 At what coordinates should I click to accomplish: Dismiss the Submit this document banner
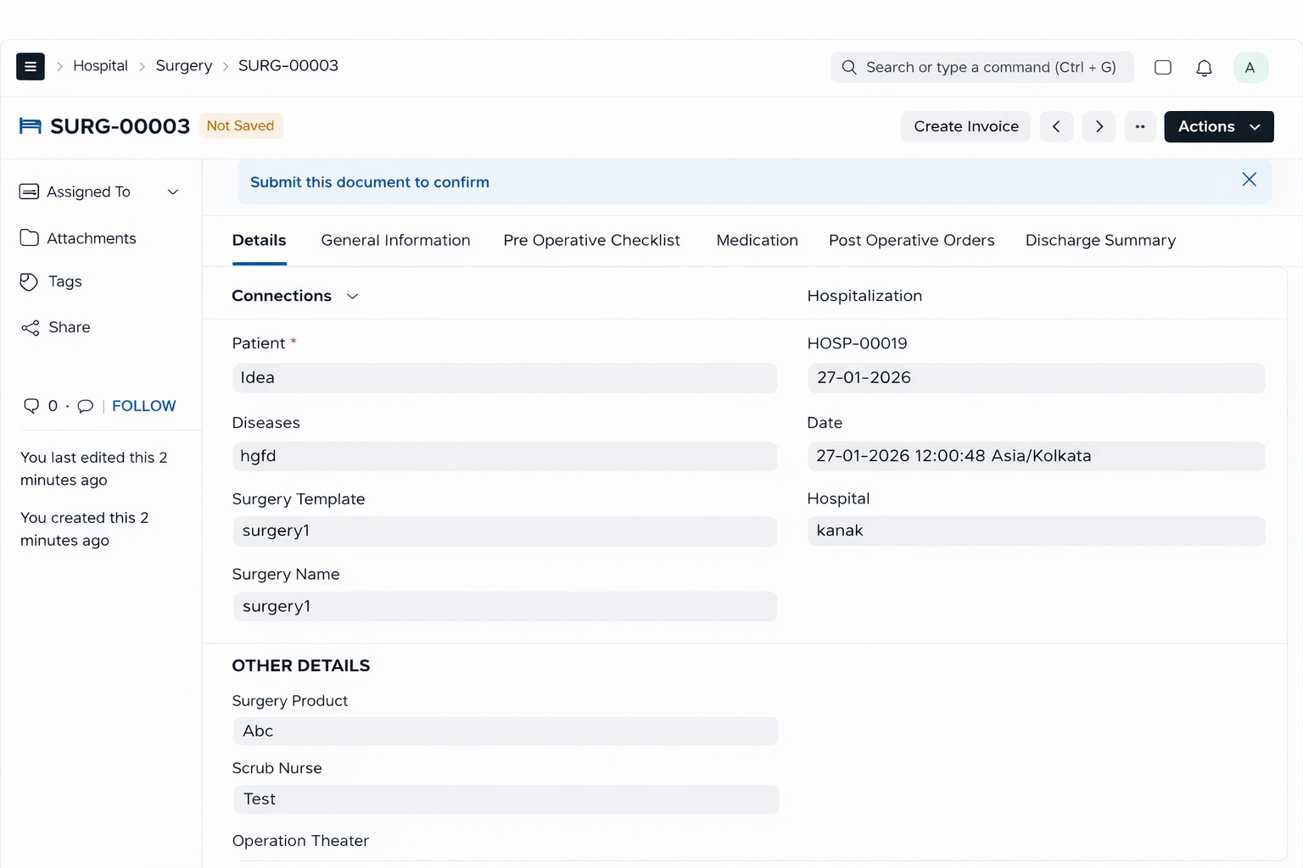click(1249, 180)
